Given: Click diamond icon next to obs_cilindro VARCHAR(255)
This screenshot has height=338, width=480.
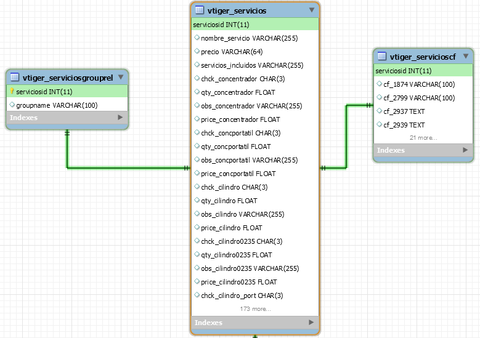Looking at the screenshot, I should coord(197,214).
